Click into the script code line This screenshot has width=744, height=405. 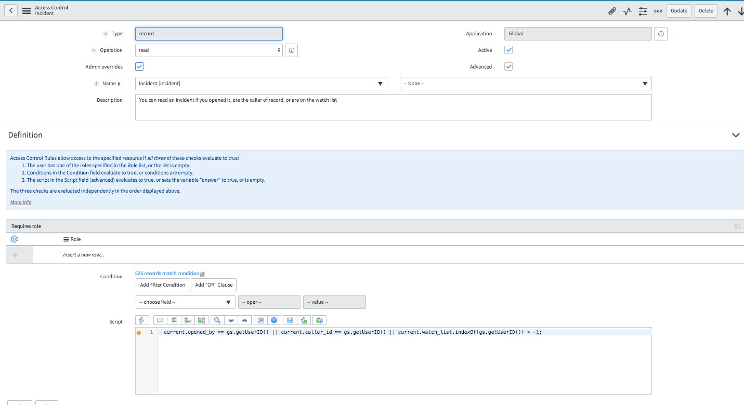click(353, 332)
